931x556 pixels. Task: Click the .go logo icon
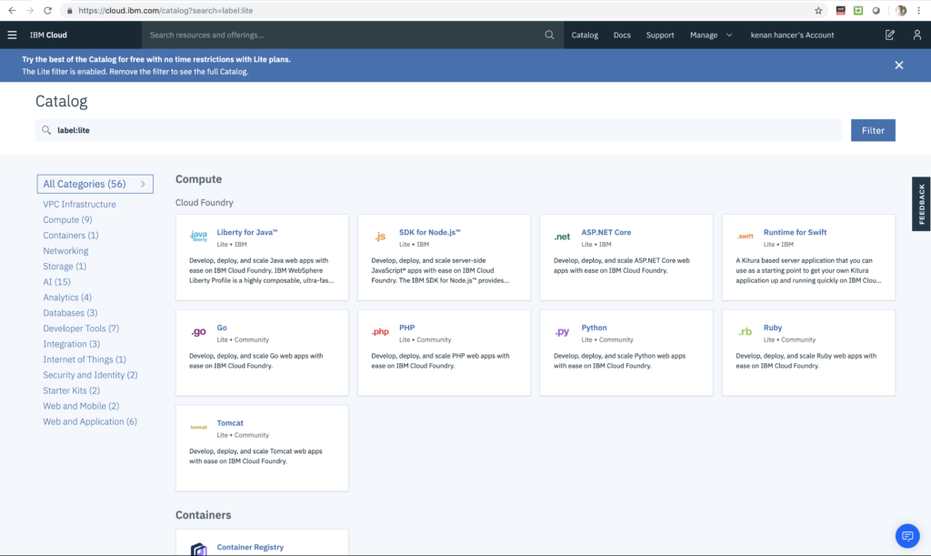pyautogui.click(x=198, y=331)
